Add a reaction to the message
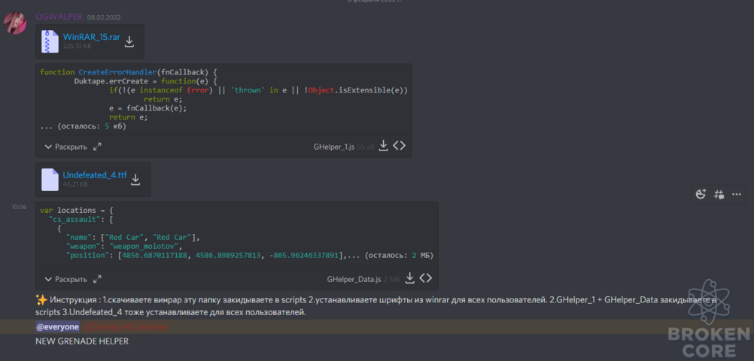The width and height of the screenshot is (754, 361). (701, 194)
